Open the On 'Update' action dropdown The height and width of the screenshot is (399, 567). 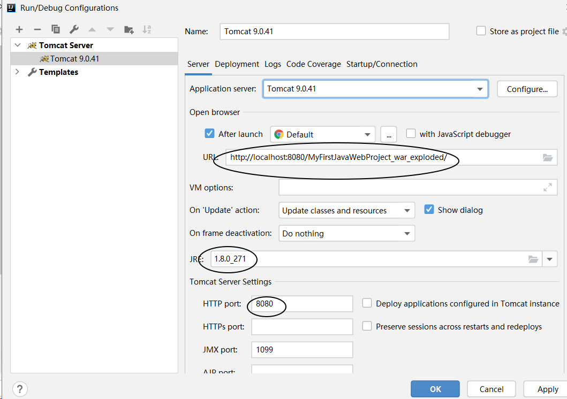pos(346,210)
